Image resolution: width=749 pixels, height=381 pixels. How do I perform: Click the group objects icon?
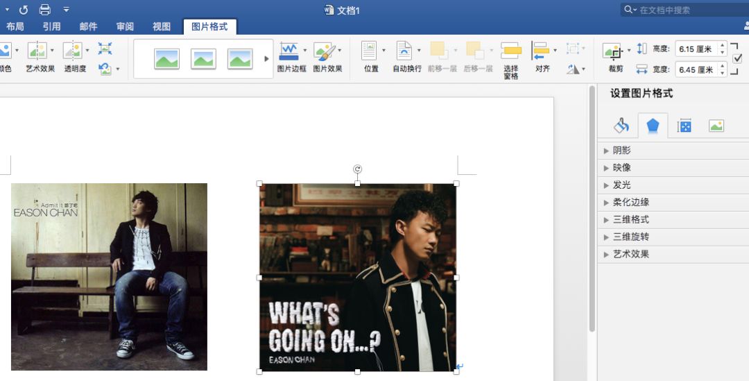(572, 49)
